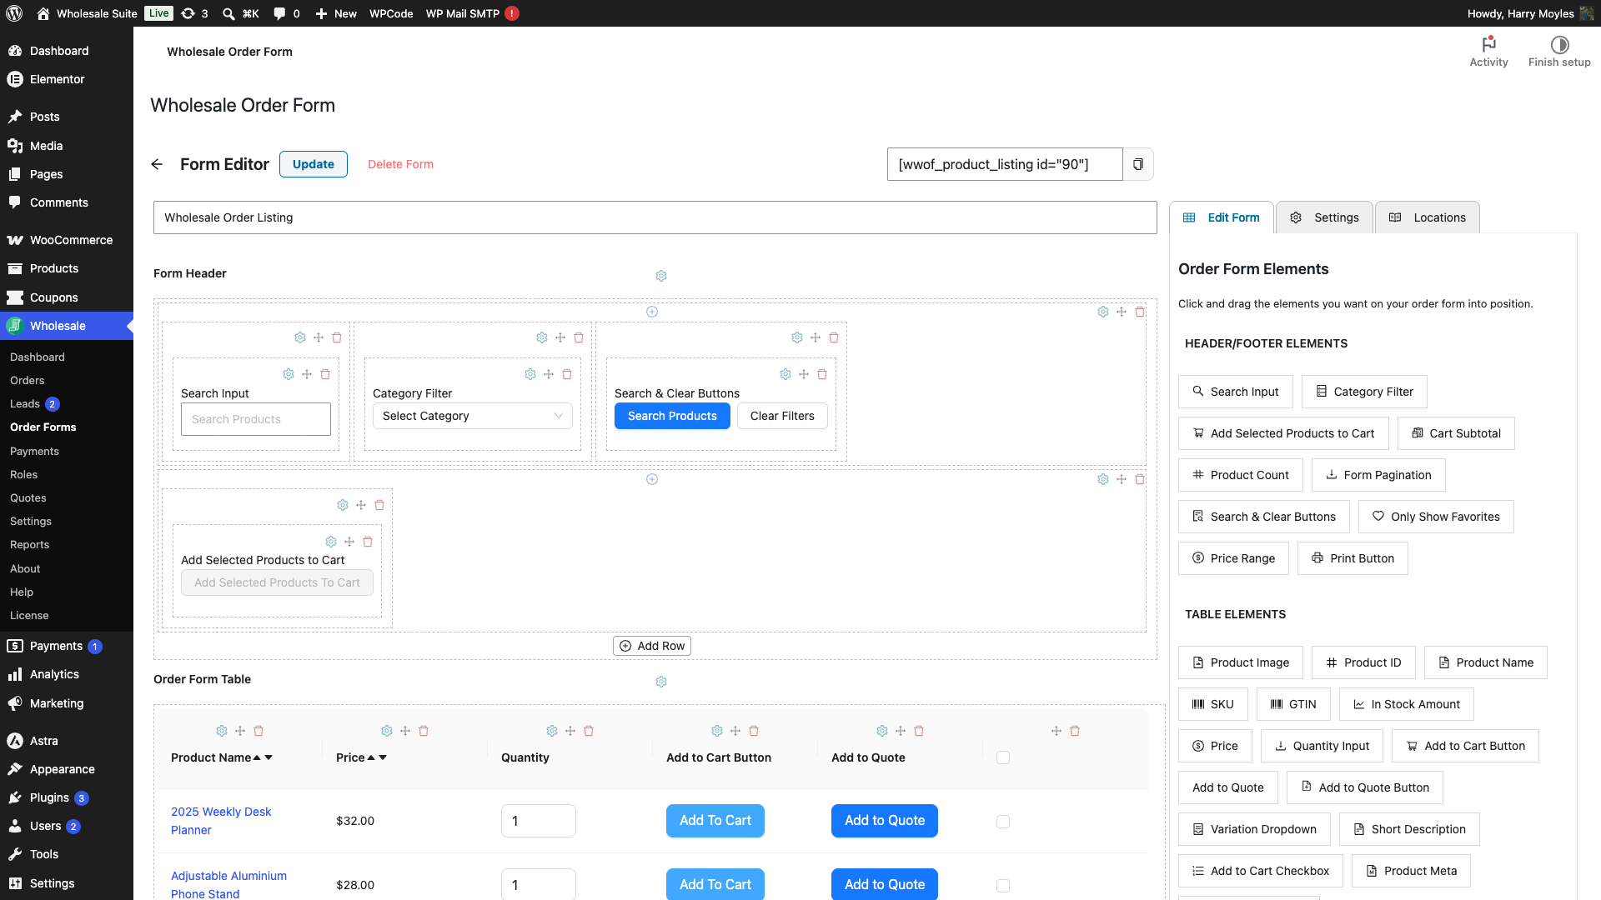Toggle the select-all checkbox in table header
The height and width of the screenshot is (900, 1601).
point(1003,757)
